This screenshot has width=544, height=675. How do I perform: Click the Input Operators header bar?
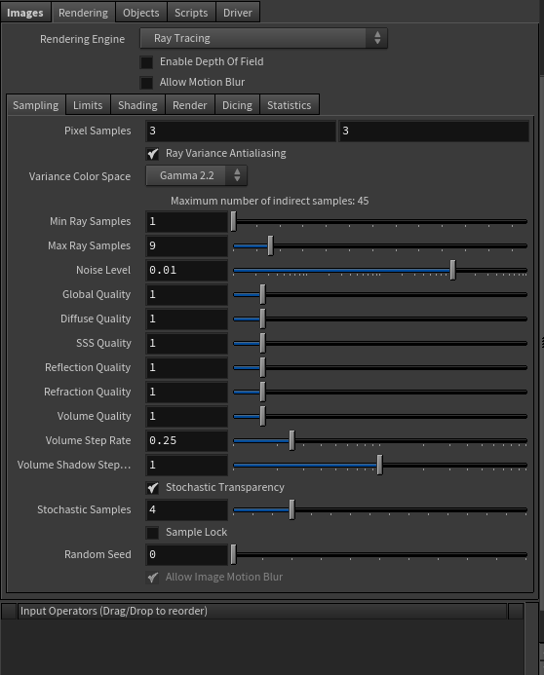(262, 612)
